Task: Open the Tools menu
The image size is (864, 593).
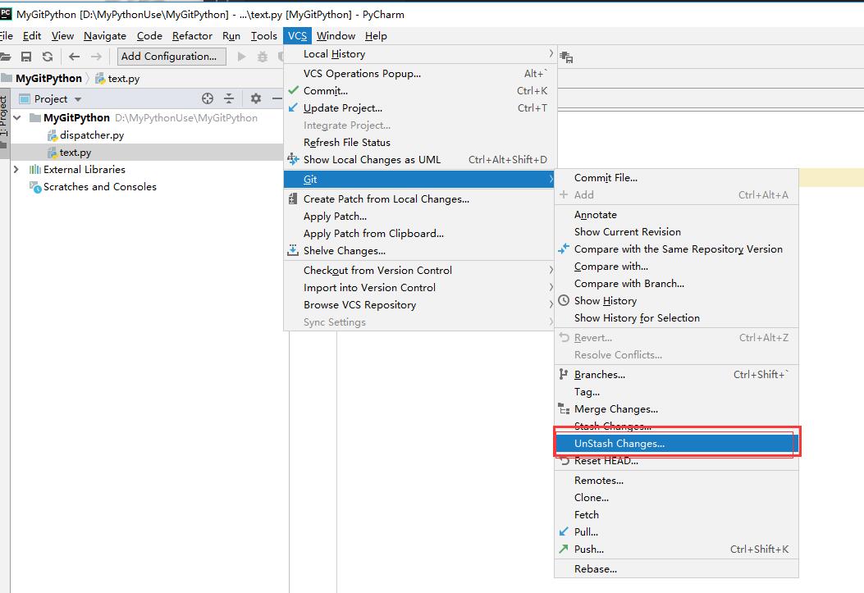Action: [x=264, y=36]
